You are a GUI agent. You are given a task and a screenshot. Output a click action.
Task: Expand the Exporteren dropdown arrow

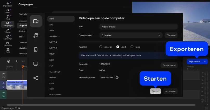coord(205,61)
